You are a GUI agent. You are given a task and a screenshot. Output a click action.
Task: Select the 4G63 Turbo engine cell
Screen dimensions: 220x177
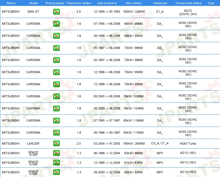(x=188, y=144)
